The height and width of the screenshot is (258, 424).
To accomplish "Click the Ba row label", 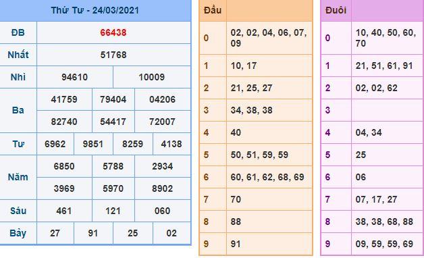I will point(18,110).
